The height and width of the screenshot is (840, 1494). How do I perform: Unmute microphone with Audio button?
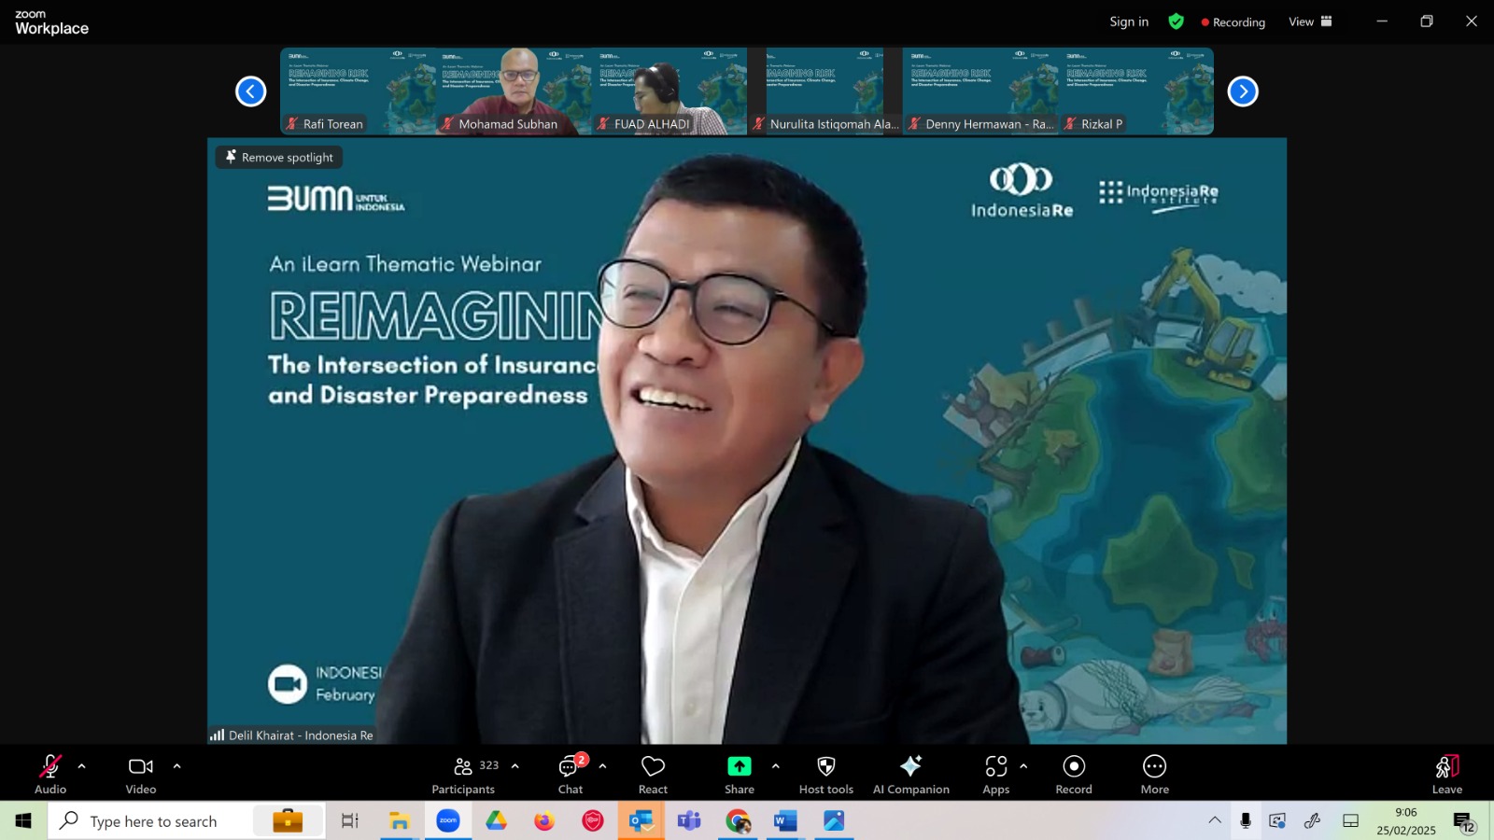tap(50, 775)
